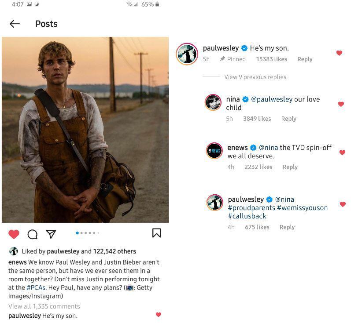Open comments with the speech bubble icon
Image resolution: width=351 pixels, height=323 pixels.
[x=32, y=234]
